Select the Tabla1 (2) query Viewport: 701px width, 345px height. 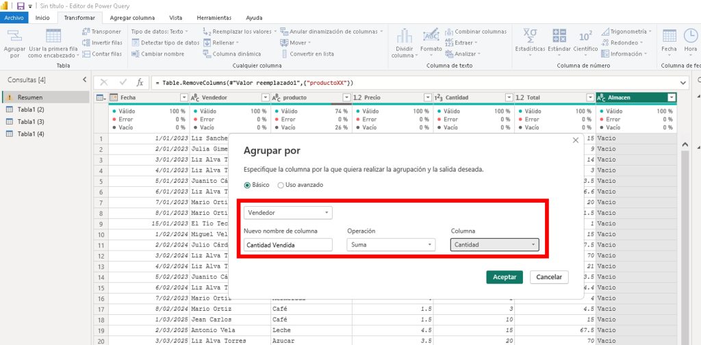coord(31,110)
